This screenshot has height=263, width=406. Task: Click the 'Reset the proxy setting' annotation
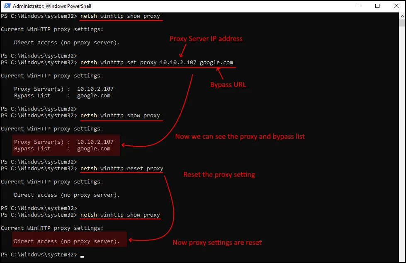[219, 174]
